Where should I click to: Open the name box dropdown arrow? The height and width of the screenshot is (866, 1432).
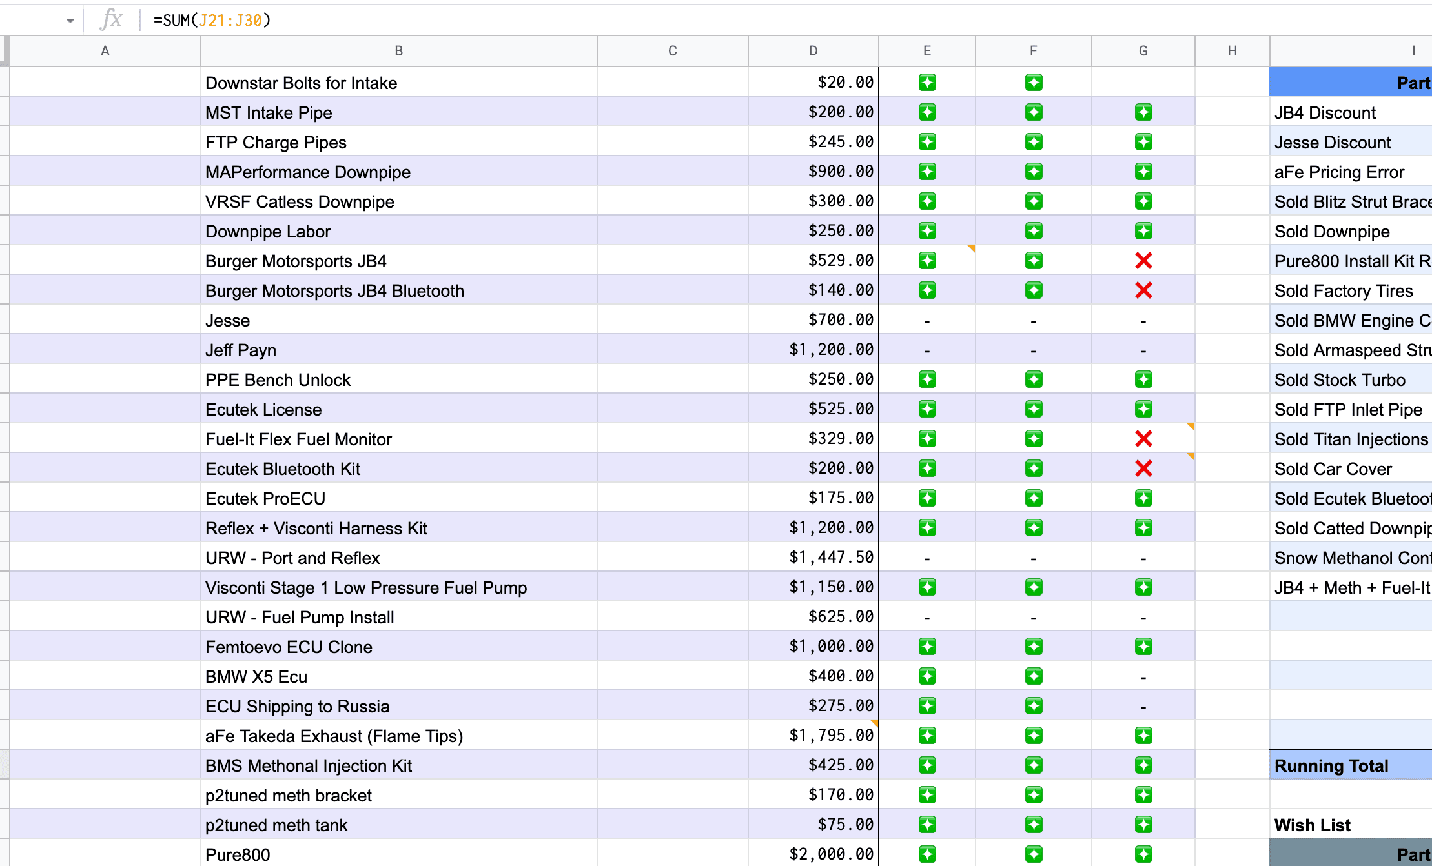(70, 21)
